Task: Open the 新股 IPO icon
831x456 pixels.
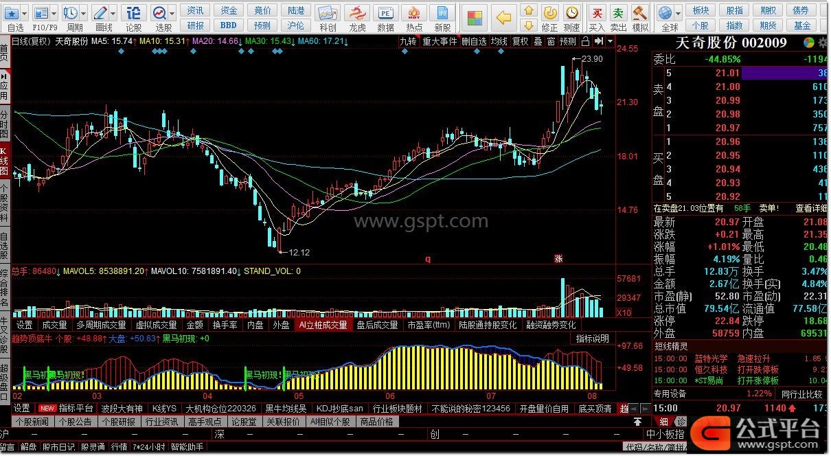Action: tap(443, 13)
